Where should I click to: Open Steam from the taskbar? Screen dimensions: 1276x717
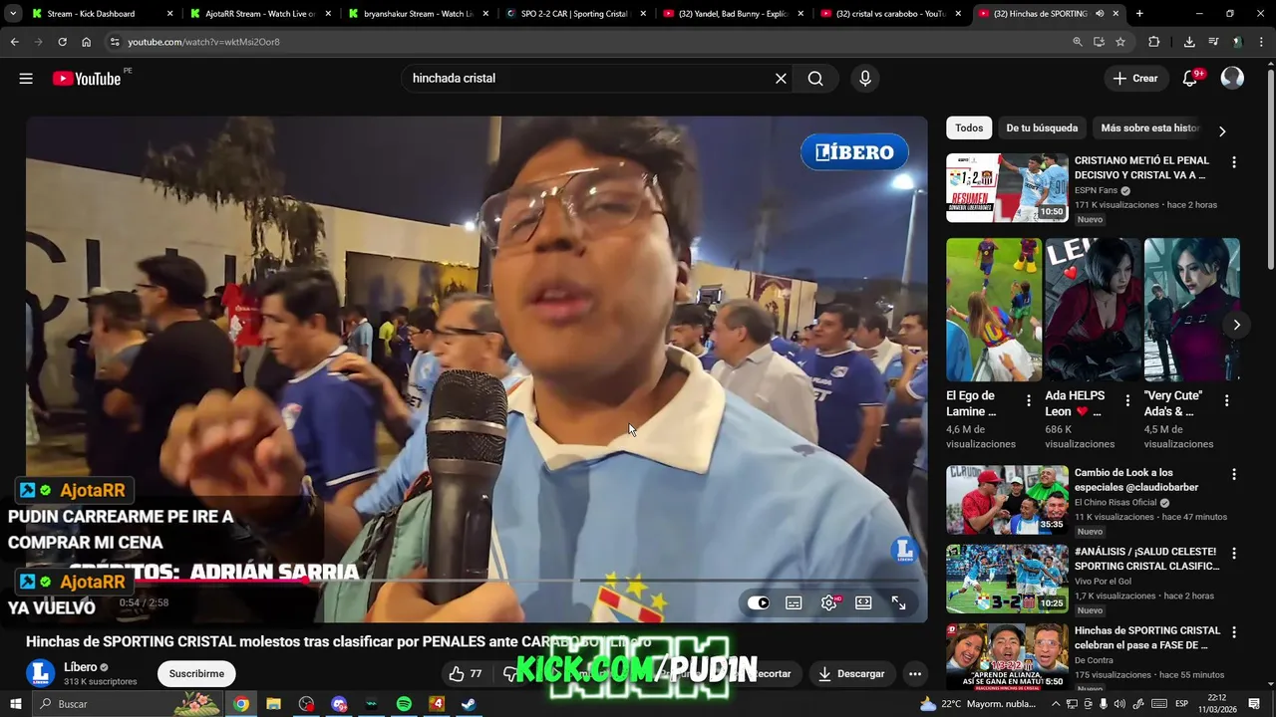pyautogui.click(x=469, y=704)
